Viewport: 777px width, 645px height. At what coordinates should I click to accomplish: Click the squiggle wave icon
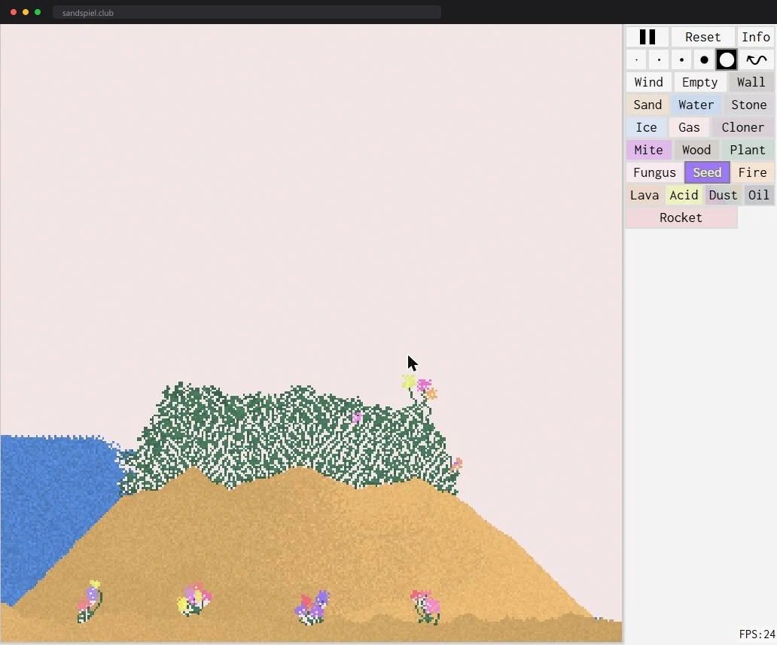(757, 60)
